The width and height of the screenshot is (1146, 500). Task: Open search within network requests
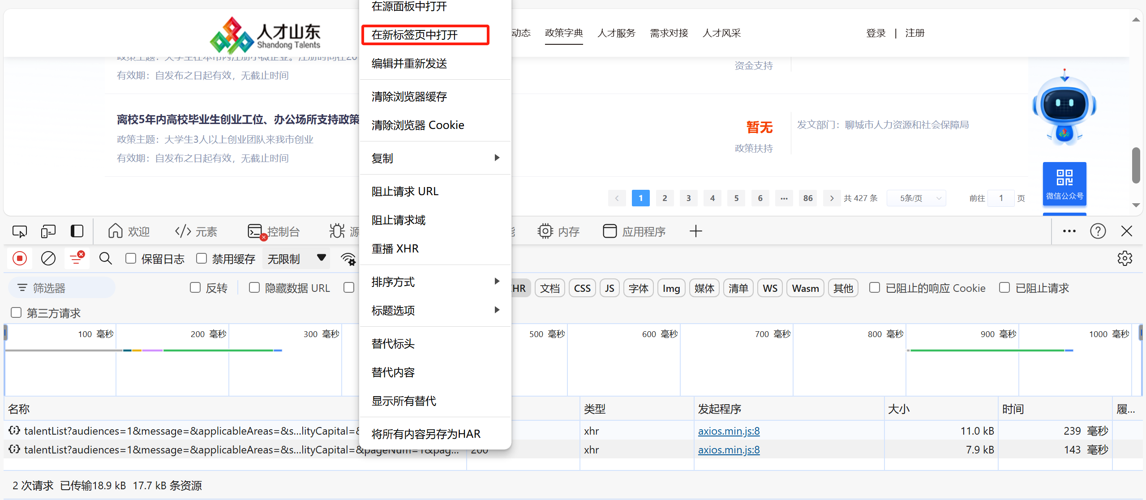click(105, 258)
